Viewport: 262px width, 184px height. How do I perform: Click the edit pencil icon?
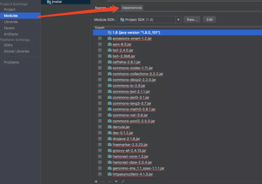(x=123, y=182)
